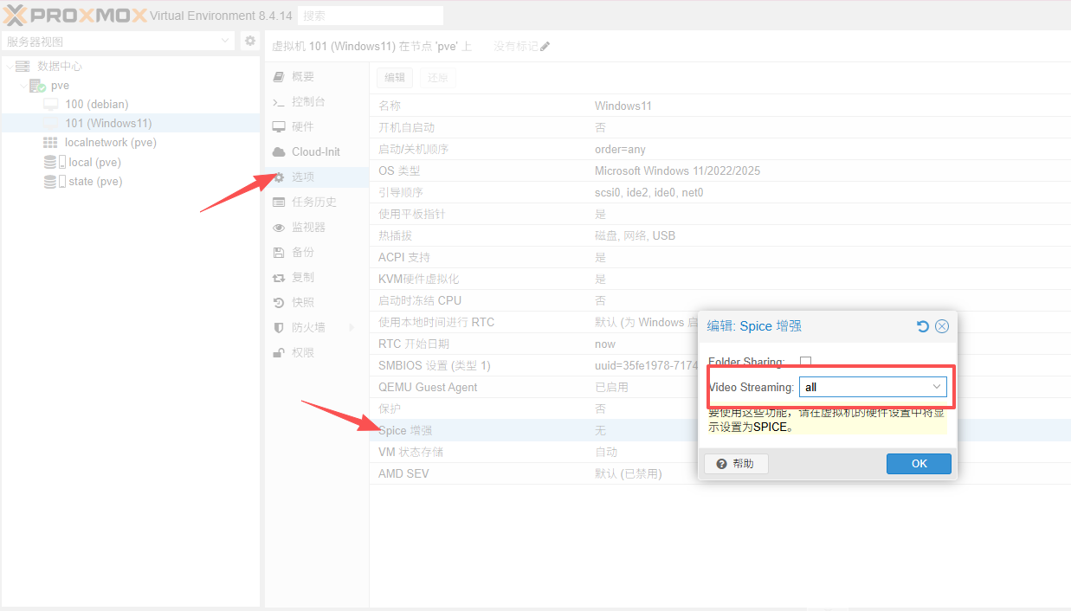Reset the Spice dialog with the undo icon
The width and height of the screenshot is (1071, 611).
tap(923, 326)
